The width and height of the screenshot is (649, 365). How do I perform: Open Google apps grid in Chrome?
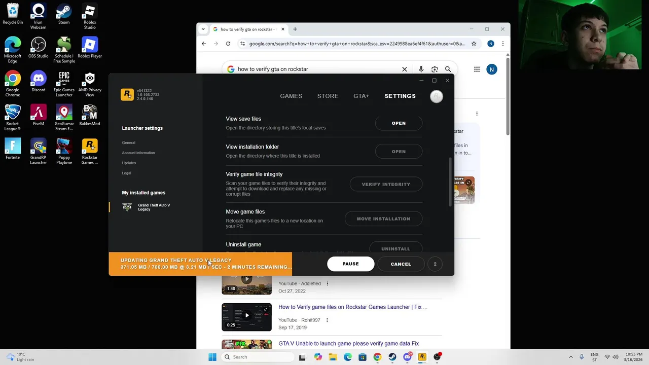pos(477,69)
